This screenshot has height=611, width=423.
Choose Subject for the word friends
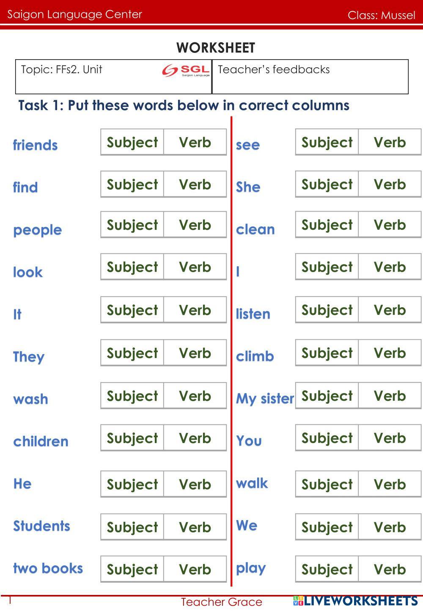(132, 142)
